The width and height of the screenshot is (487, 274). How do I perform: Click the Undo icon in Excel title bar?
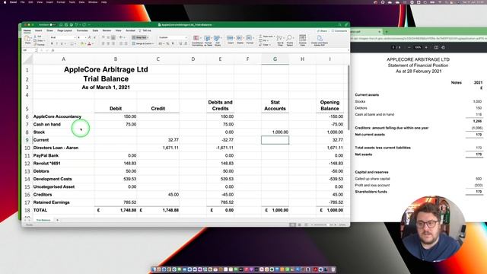tap(76, 25)
